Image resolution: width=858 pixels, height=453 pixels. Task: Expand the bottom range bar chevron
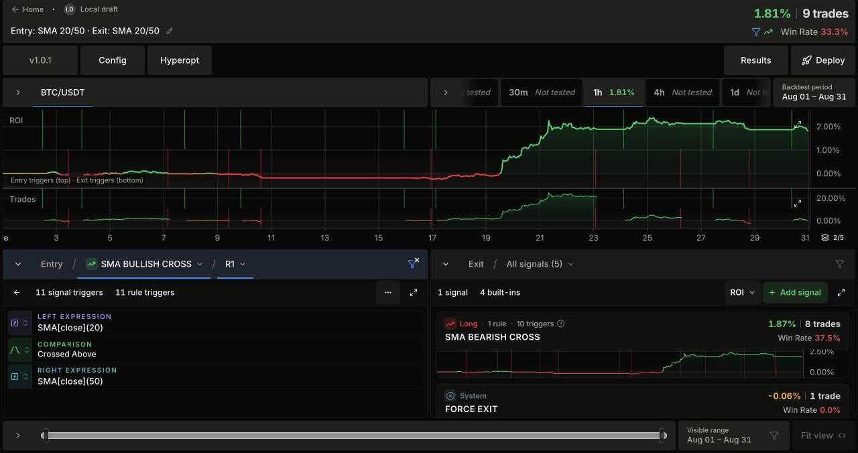point(18,436)
